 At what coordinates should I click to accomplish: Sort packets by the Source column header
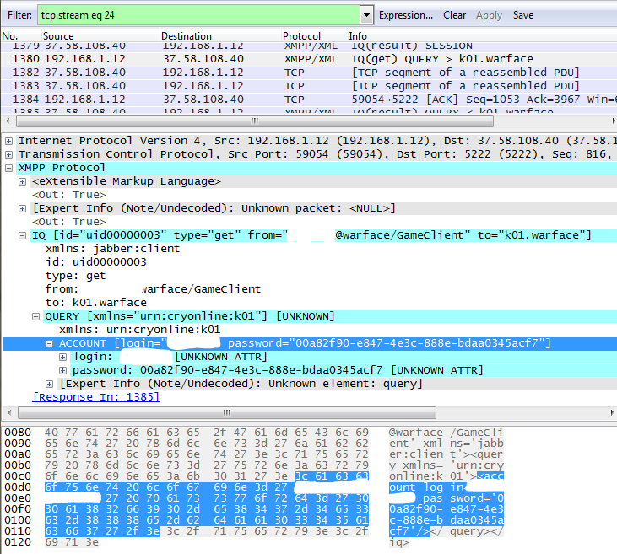point(59,36)
